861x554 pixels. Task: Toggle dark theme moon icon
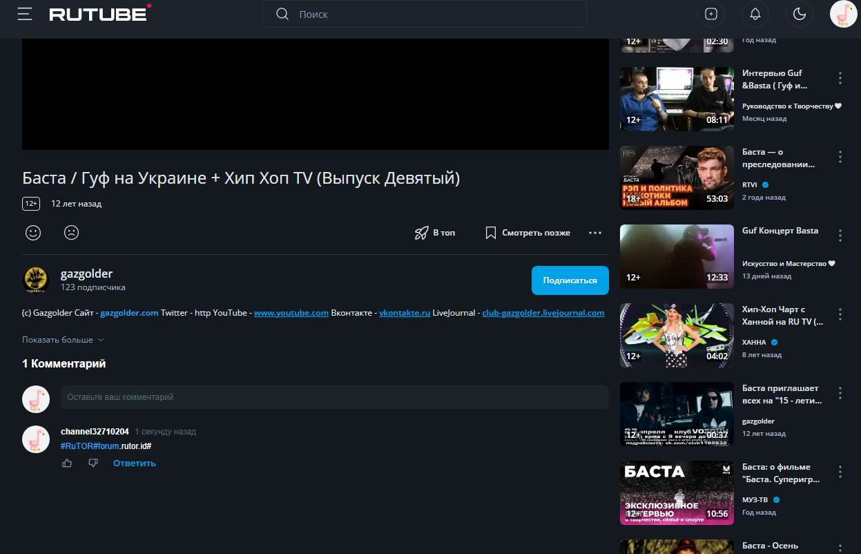(800, 14)
